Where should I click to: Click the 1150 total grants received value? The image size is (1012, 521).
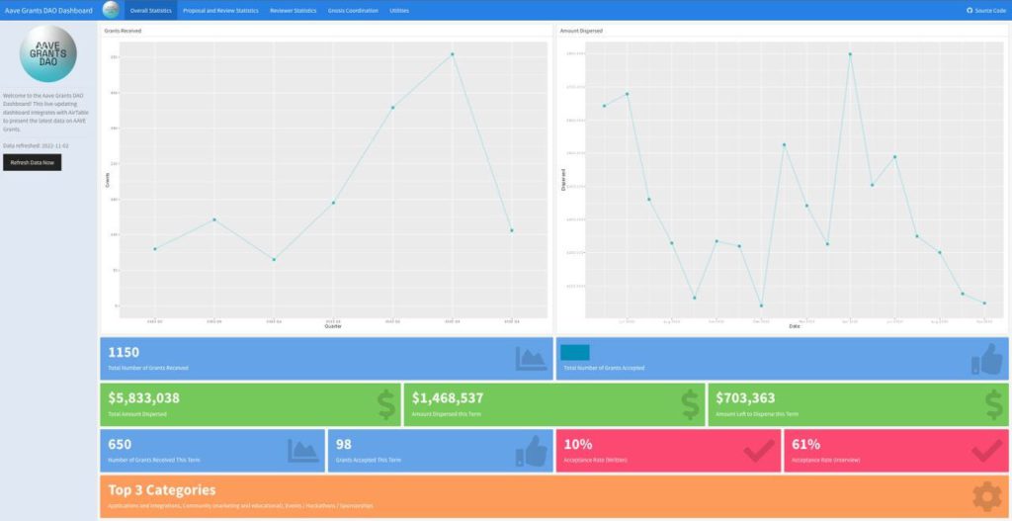click(124, 353)
